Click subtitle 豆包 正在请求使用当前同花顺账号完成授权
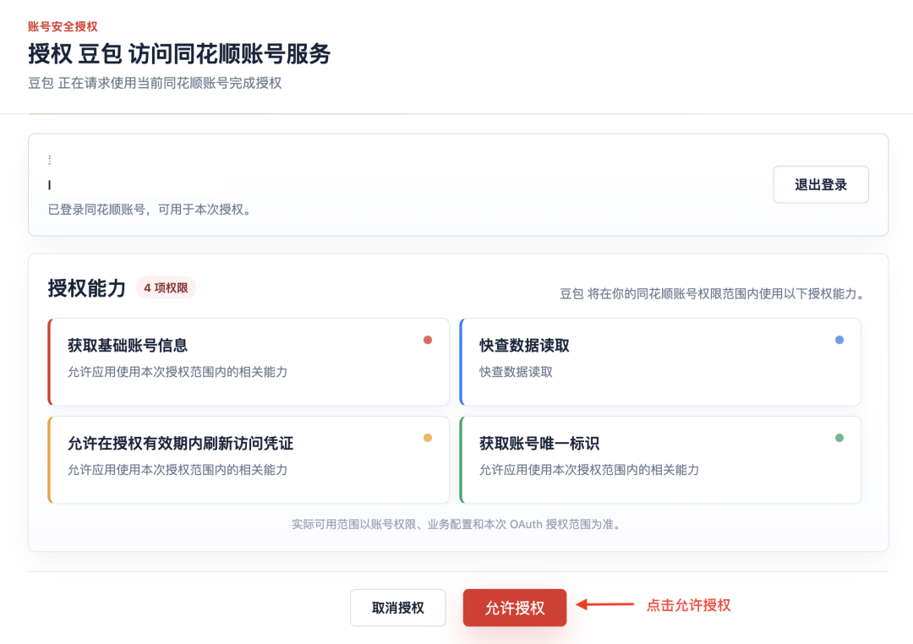This screenshot has width=913, height=644. [x=155, y=84]
